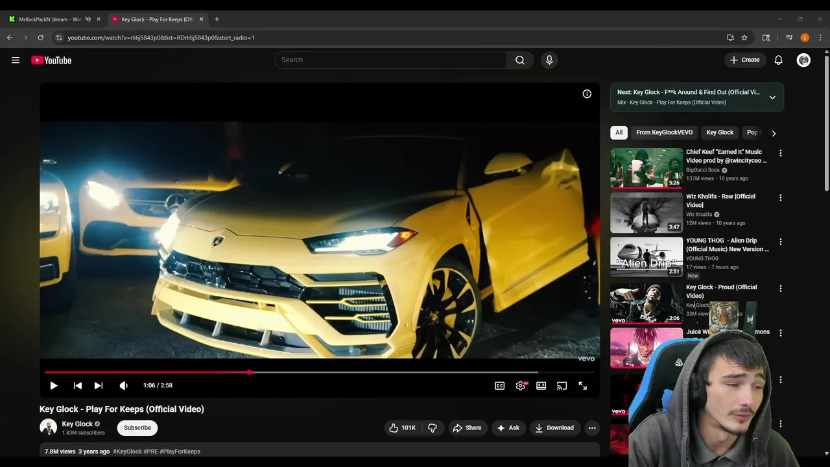This screenshot has width=830, height=467.
Task: Switch to theater mode view
Action: pos(541,385)
